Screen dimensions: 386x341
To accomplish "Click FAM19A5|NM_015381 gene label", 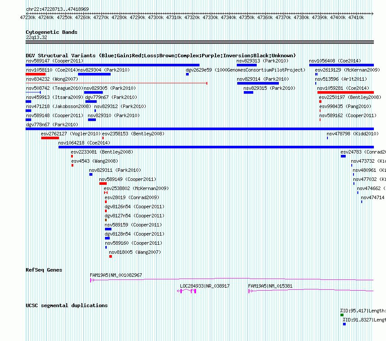I will coord(270,286).
